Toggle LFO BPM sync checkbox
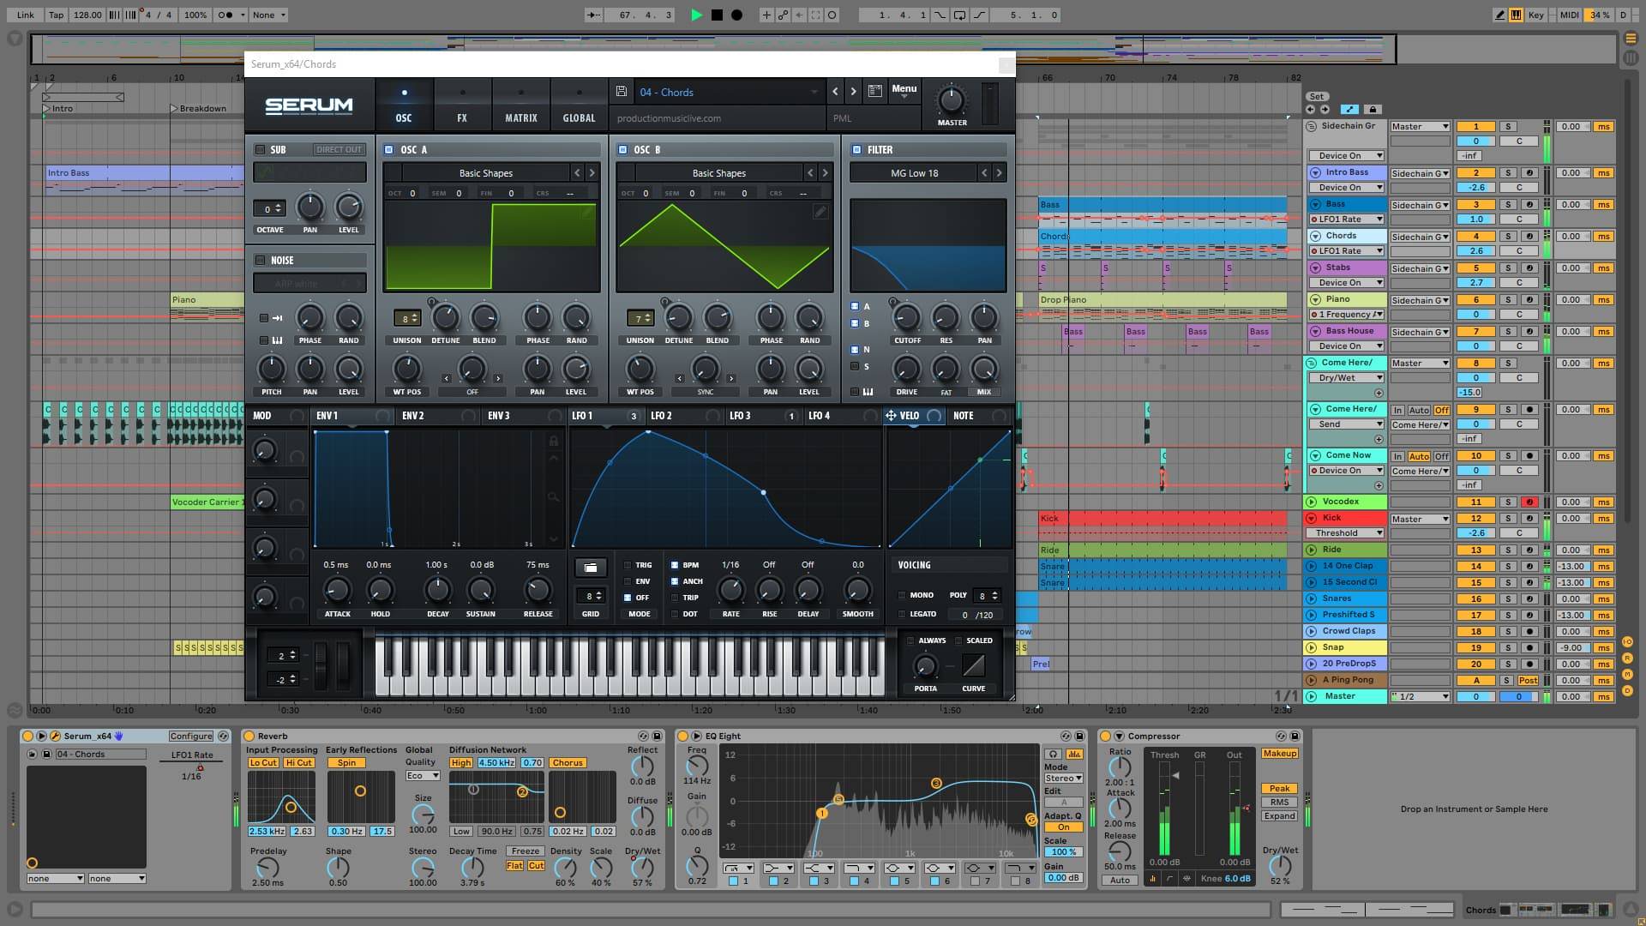Viewport: 1646px width, 926px height. (x=675, y=565)
